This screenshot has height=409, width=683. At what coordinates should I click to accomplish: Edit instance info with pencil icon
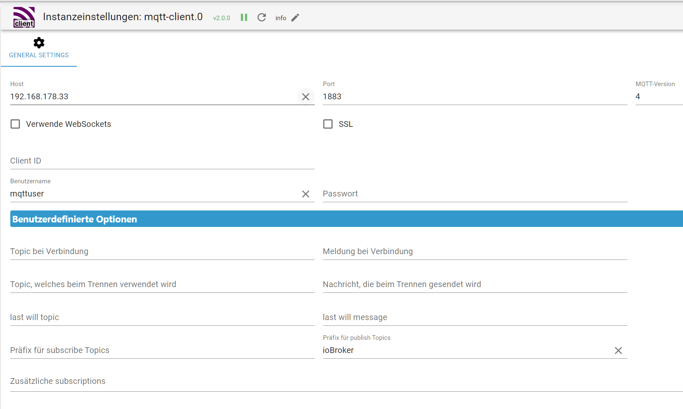295,18
